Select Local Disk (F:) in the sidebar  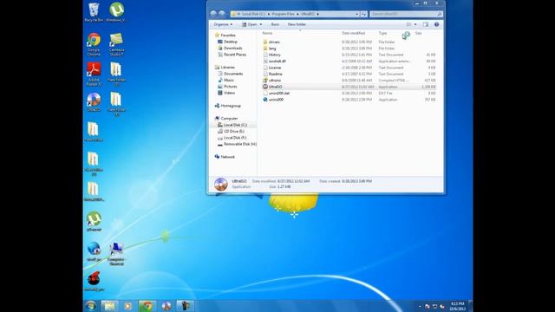click(235, 138)
